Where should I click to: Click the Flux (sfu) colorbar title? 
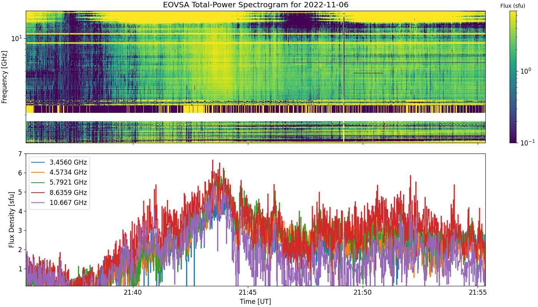pos(513,6)
